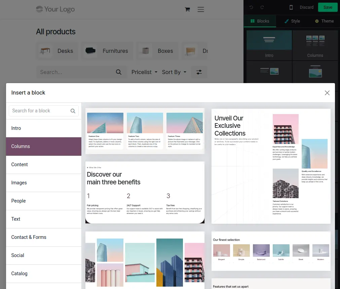Open the Sort By dropdown

(174, 72)
